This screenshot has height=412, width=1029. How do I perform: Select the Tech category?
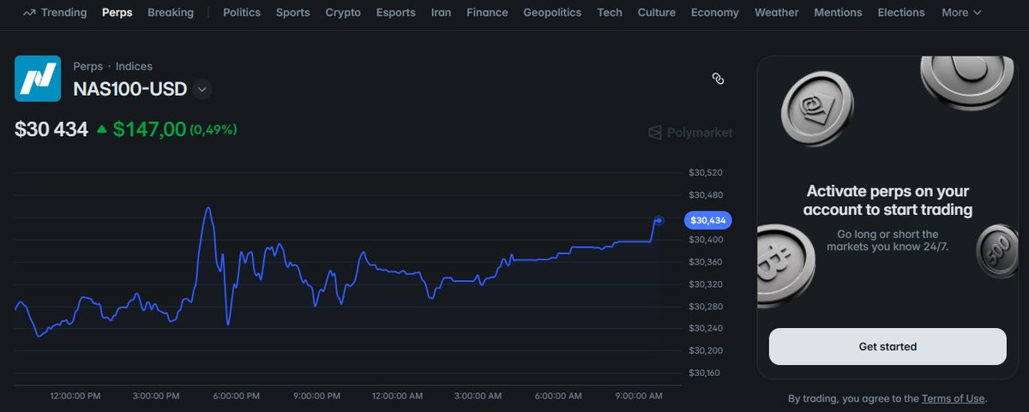(610, 13)
